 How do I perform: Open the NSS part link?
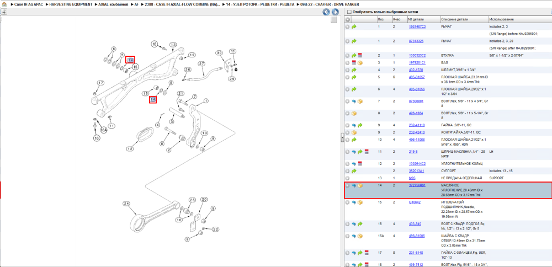tap(412, 178)
